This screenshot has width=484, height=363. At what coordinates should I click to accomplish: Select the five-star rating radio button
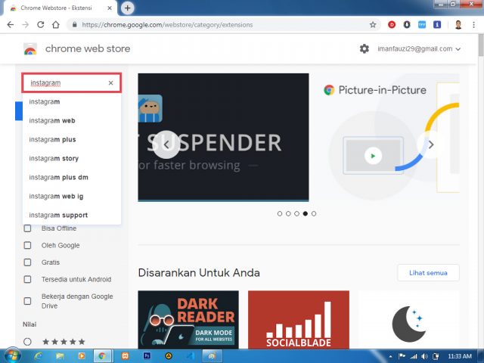(x=27, y=342)
